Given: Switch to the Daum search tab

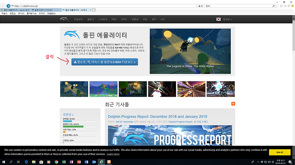Looking at the screenshot, I should [16, 10].
